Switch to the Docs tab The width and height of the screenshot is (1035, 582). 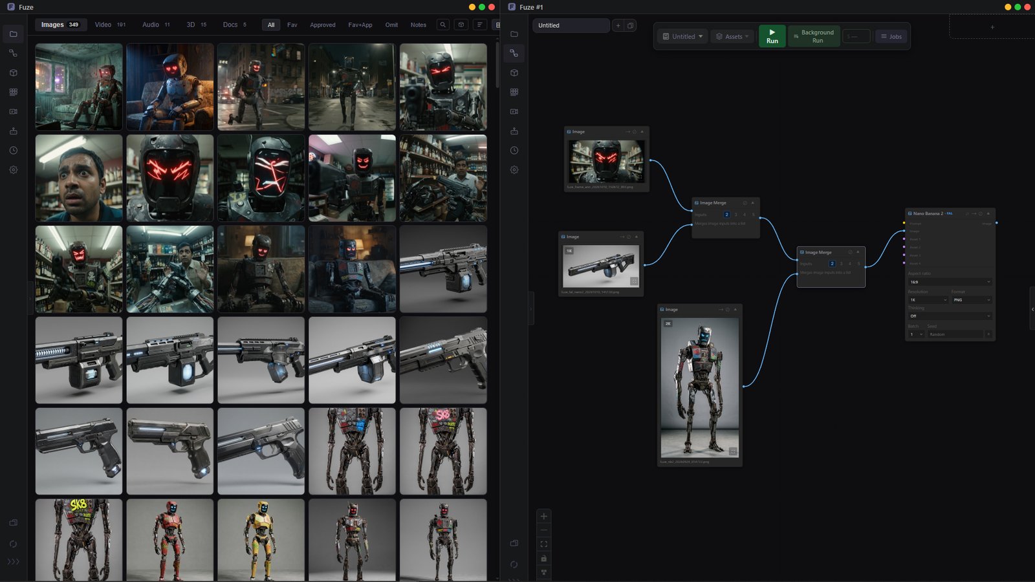point(234,25)
